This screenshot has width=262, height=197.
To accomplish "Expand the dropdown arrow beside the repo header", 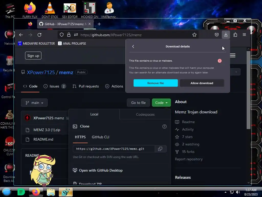I will tap(236, 72).
